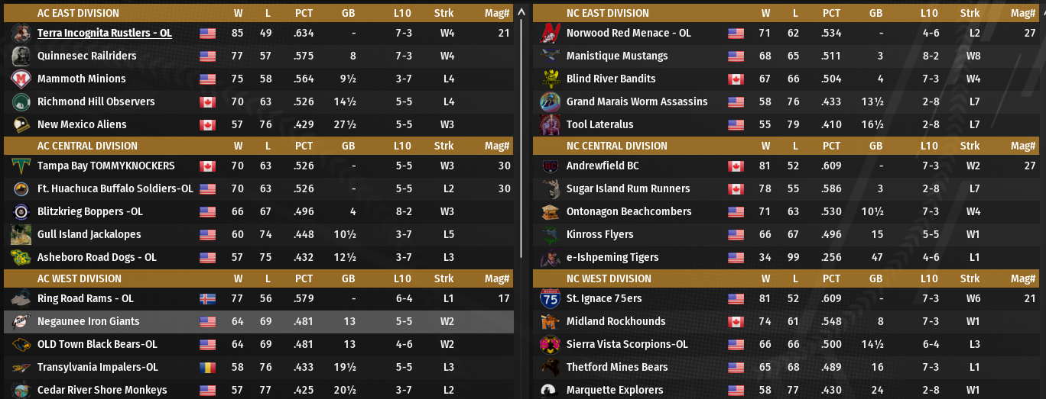Click the Sierra Vista Scorpions logo
The width and height of the screenshot is (1046, 399).
[550, 344]
